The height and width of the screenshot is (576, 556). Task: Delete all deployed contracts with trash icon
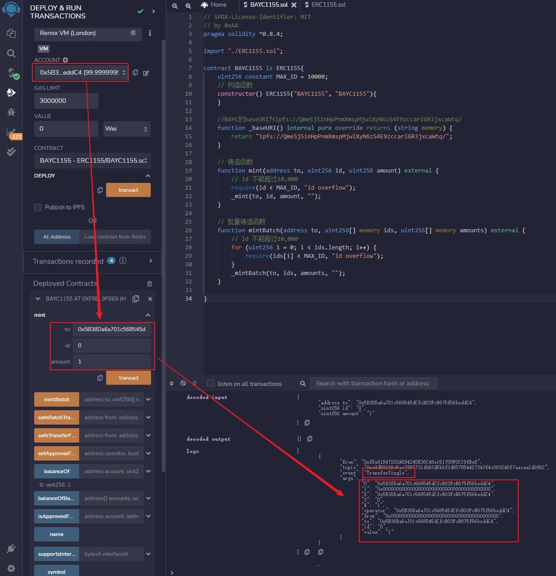(x=149, y=284)
